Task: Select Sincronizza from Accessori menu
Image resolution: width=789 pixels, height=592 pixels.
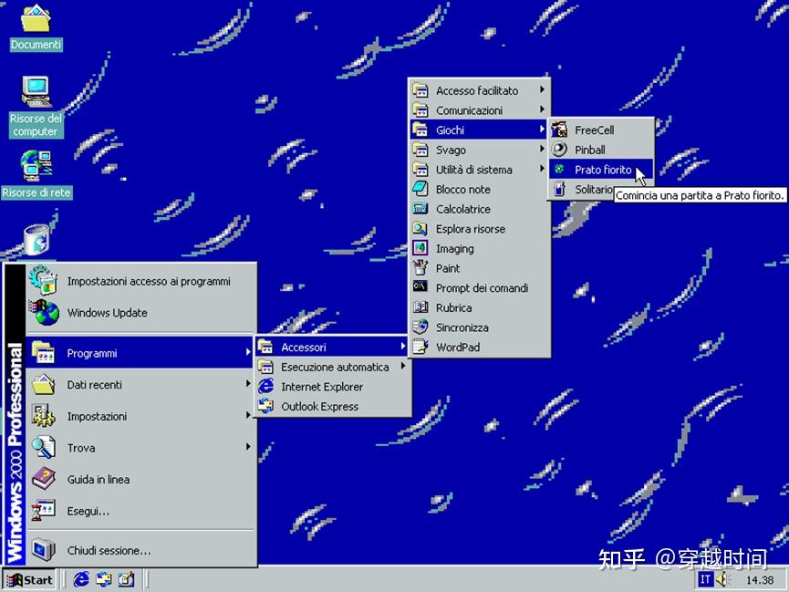Action: click(479, 327)
